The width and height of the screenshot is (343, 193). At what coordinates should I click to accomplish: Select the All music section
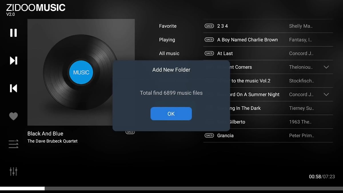(x=169, y=53)
